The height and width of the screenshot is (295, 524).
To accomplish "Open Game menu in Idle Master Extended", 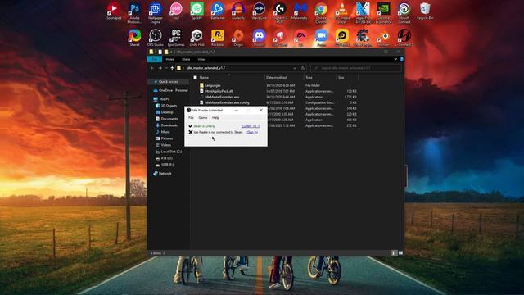I will [x=203, y=118].
